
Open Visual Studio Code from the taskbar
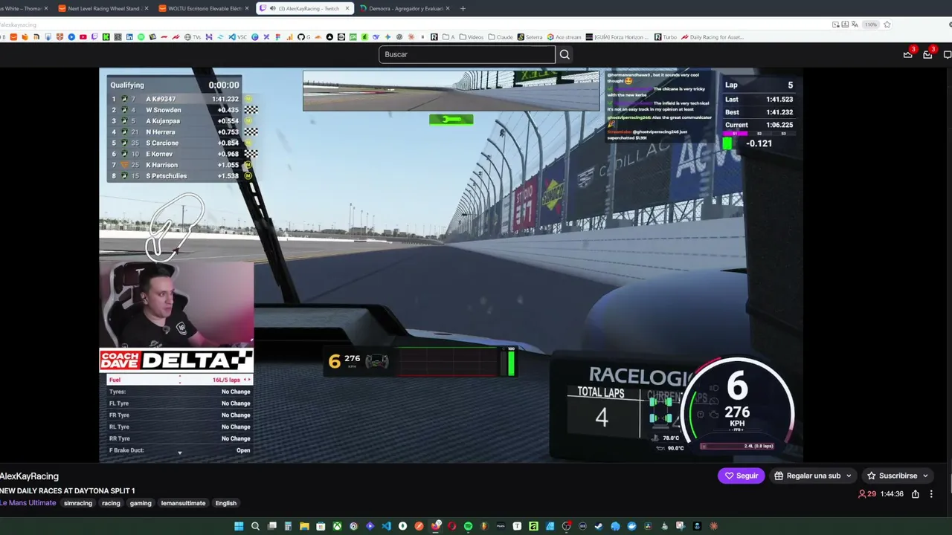386,526
